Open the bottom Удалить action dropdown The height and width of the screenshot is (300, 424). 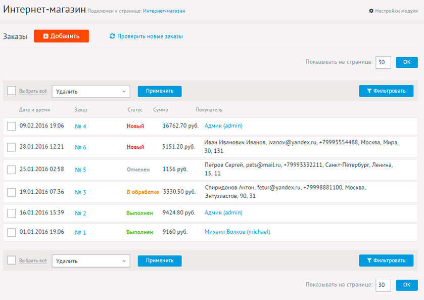click(x=91, y=261)
